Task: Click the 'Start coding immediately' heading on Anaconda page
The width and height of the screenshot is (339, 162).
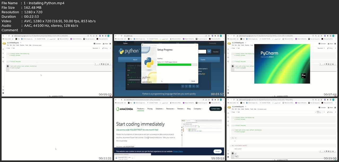Action: [x=140, y=124]
